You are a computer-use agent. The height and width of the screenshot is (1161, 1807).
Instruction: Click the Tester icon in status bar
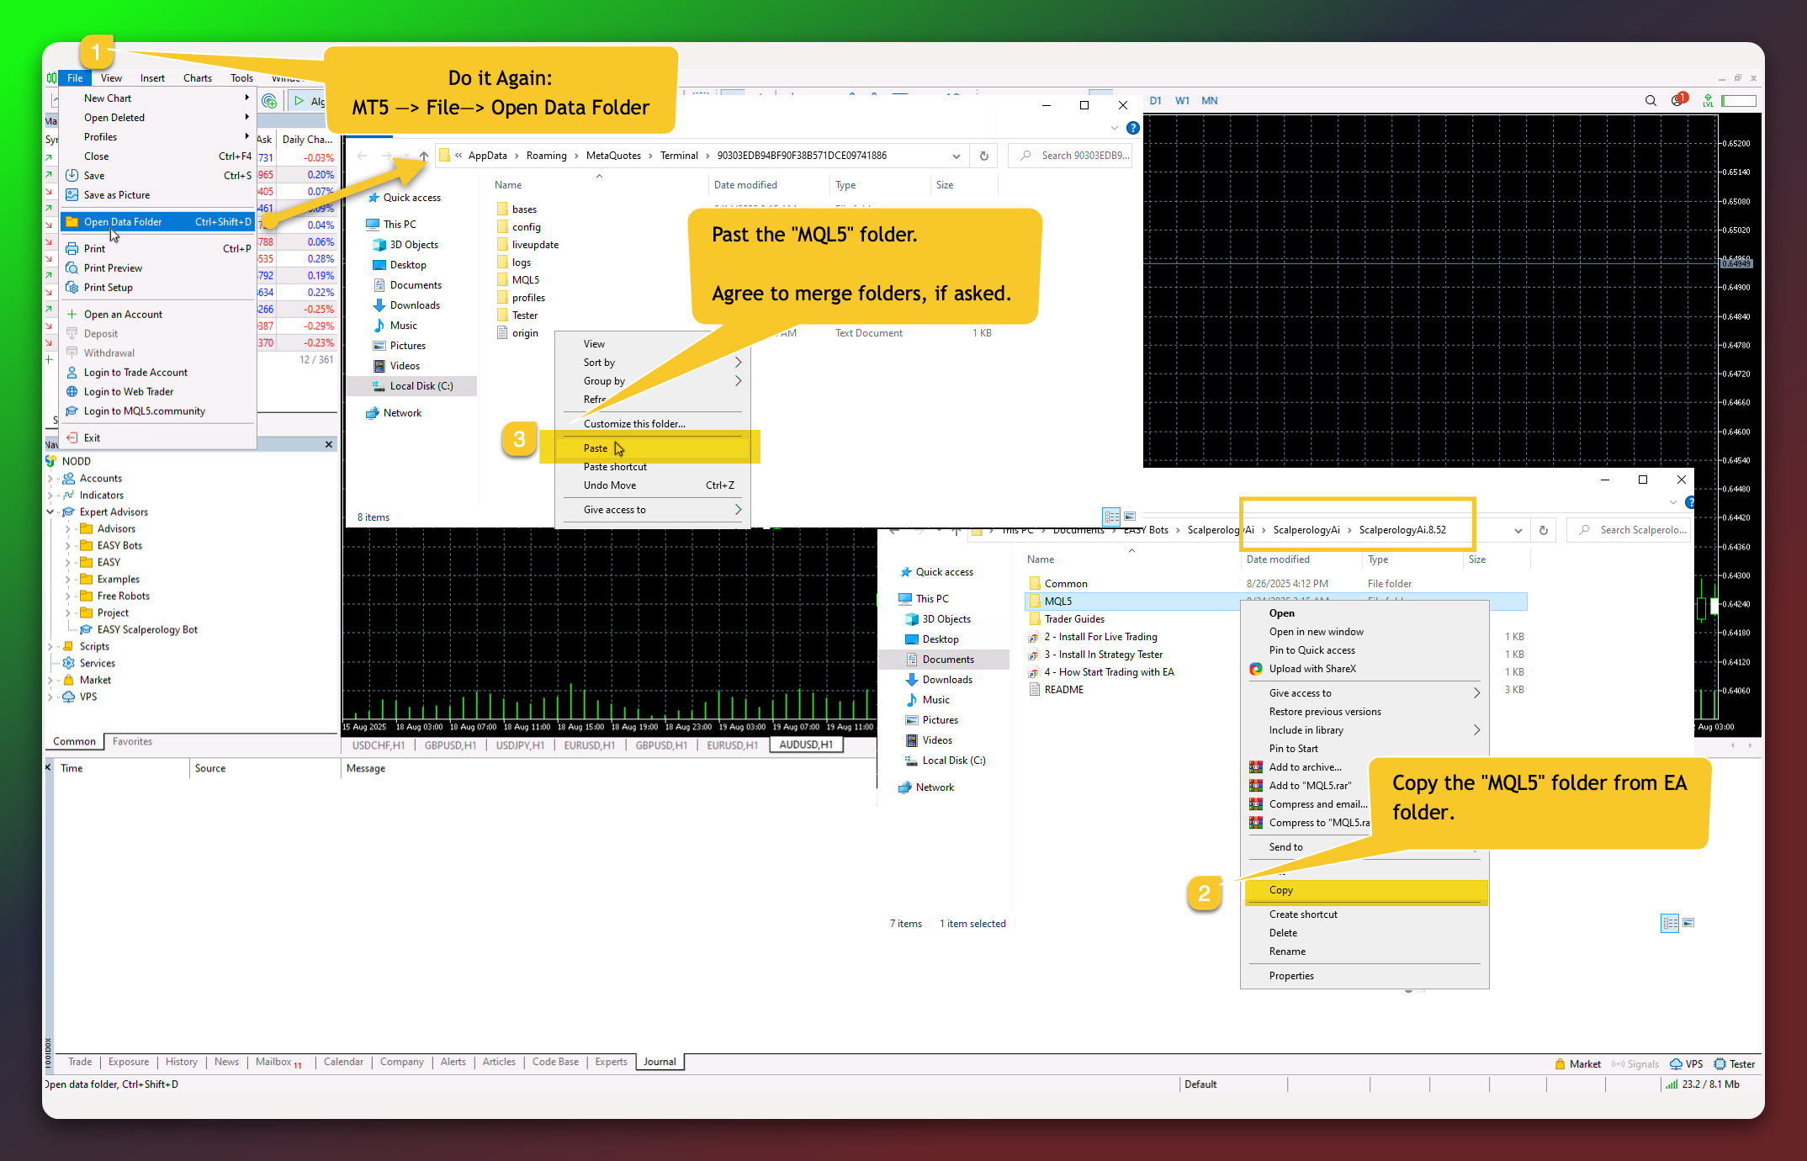pos(1720,1064)
